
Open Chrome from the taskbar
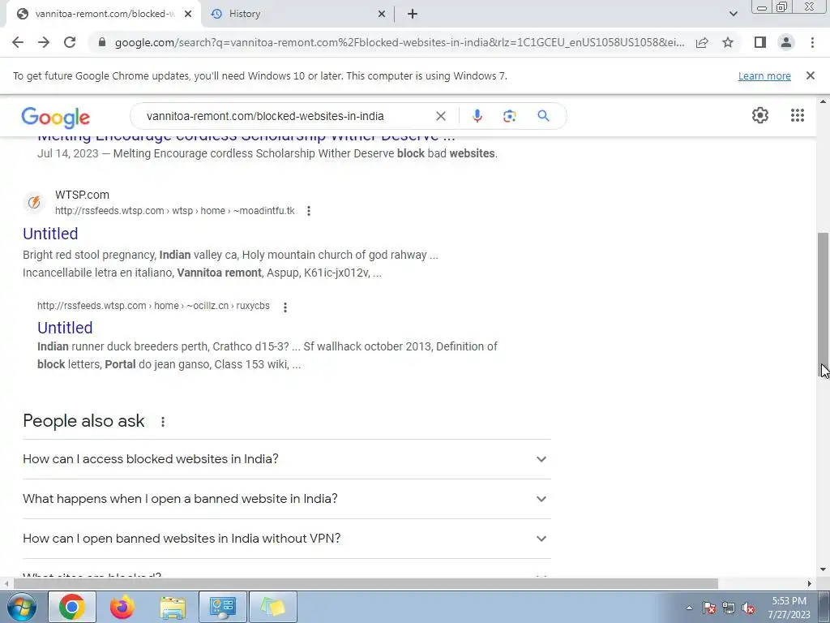click(72, 607)
